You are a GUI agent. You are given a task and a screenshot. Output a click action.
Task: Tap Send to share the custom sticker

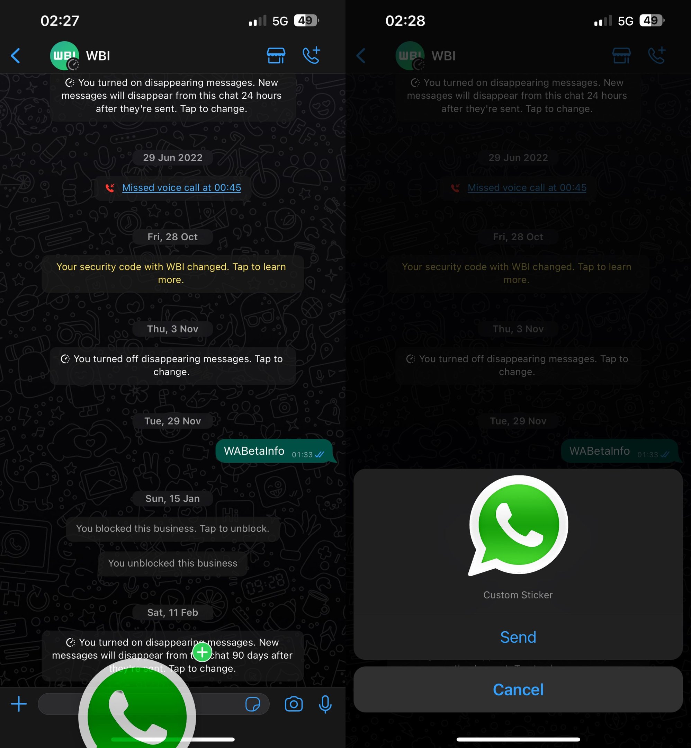(518, 637)
